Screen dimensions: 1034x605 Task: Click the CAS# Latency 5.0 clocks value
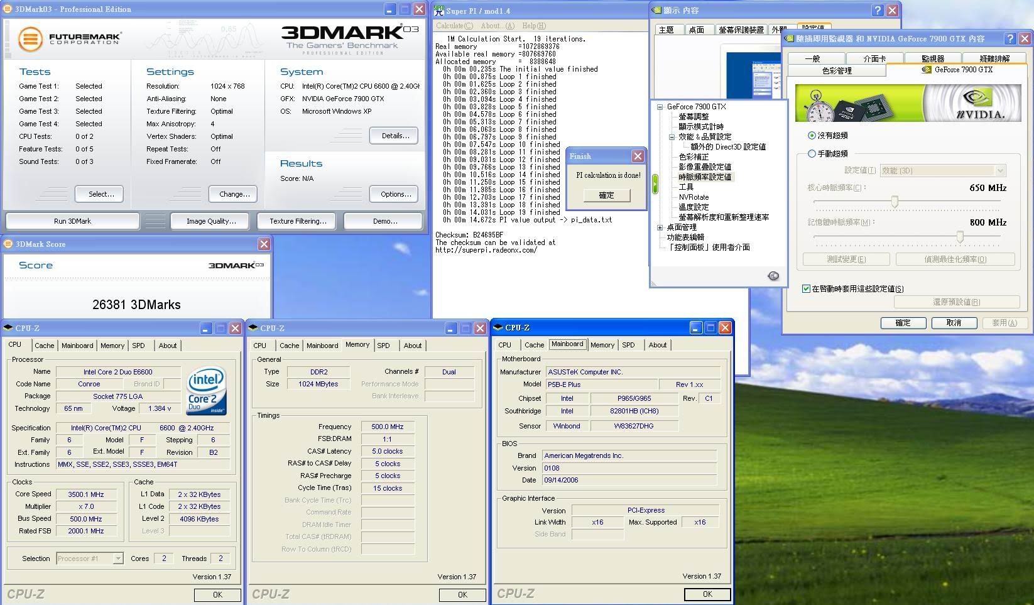coord(388,451)
